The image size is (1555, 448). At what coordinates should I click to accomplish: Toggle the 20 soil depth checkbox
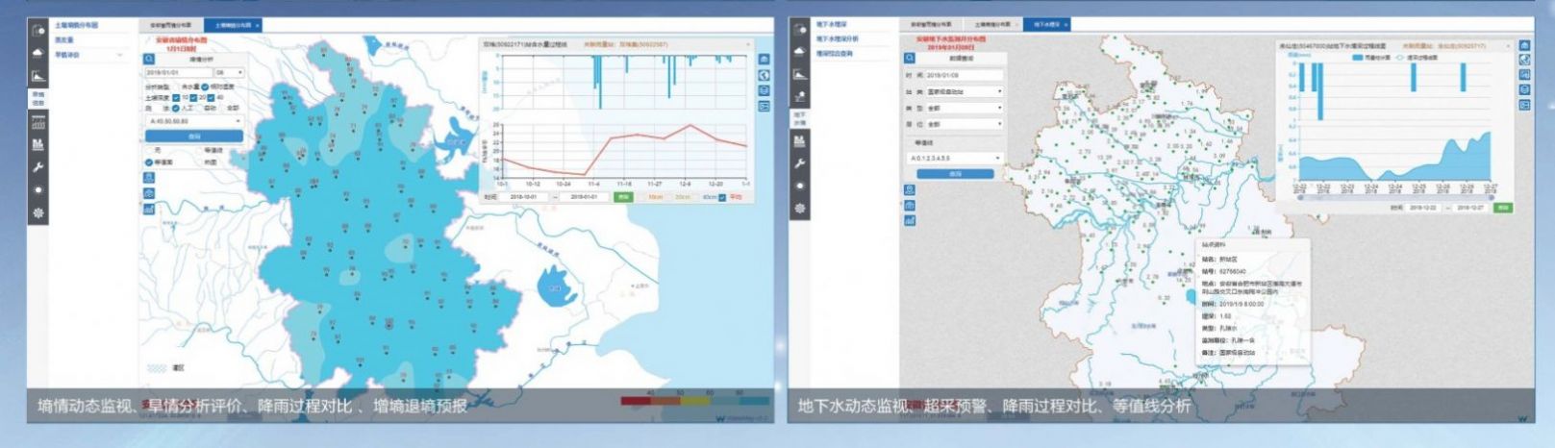pos(194,97)
